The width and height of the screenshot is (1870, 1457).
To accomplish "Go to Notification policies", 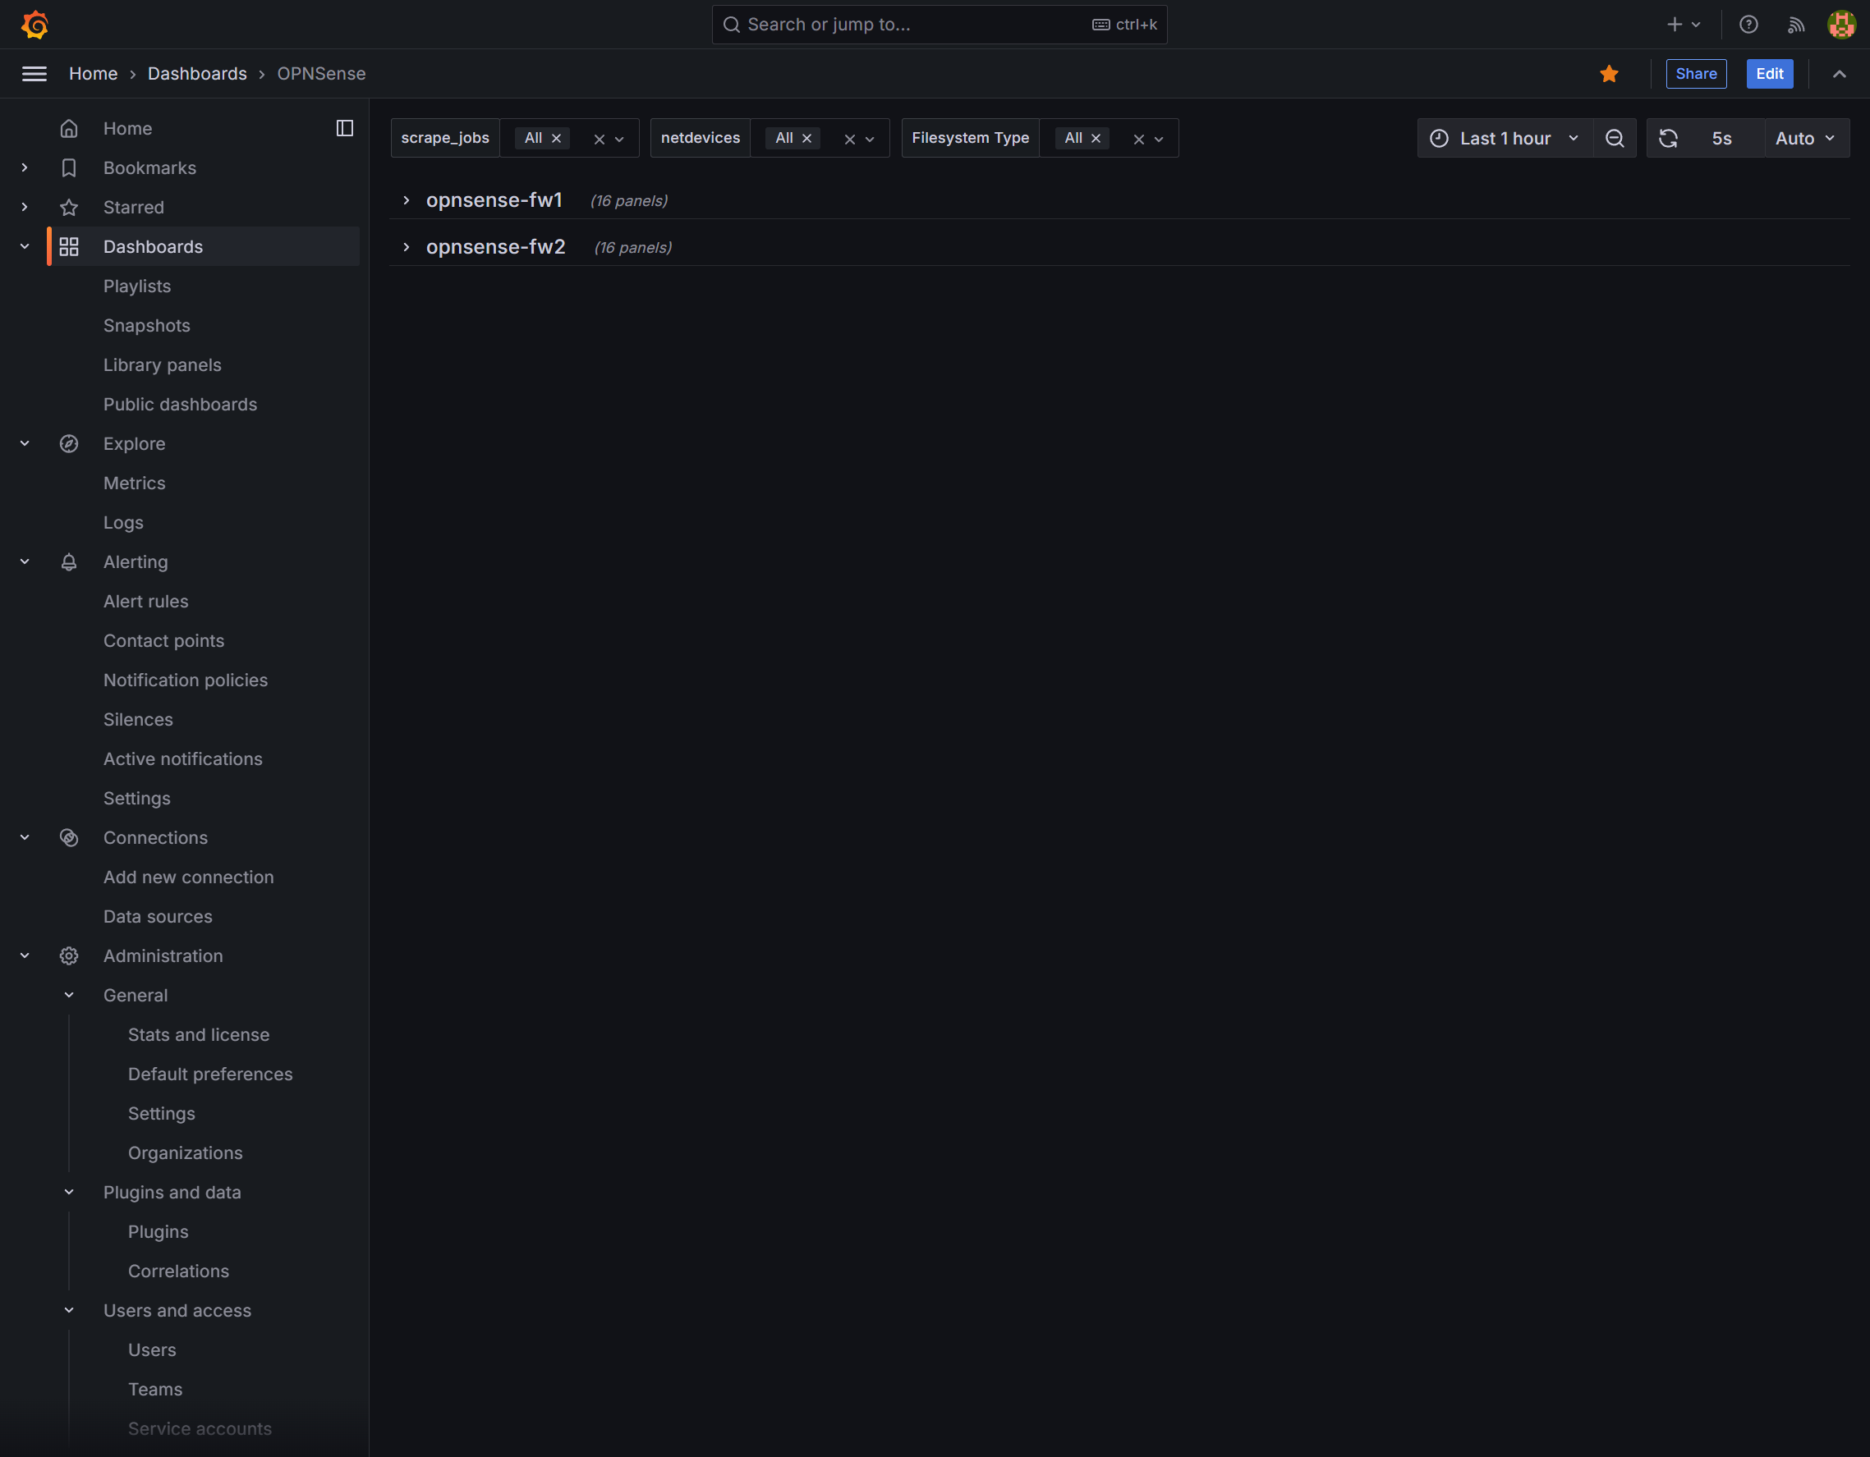I will pyautogui.click(x=185, y=680).
